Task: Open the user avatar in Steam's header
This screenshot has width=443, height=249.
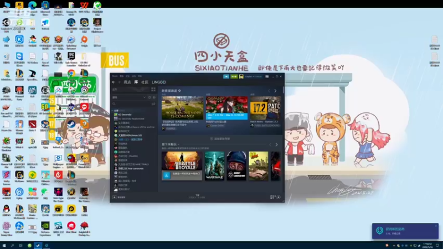Action: [x=241, y=76]
